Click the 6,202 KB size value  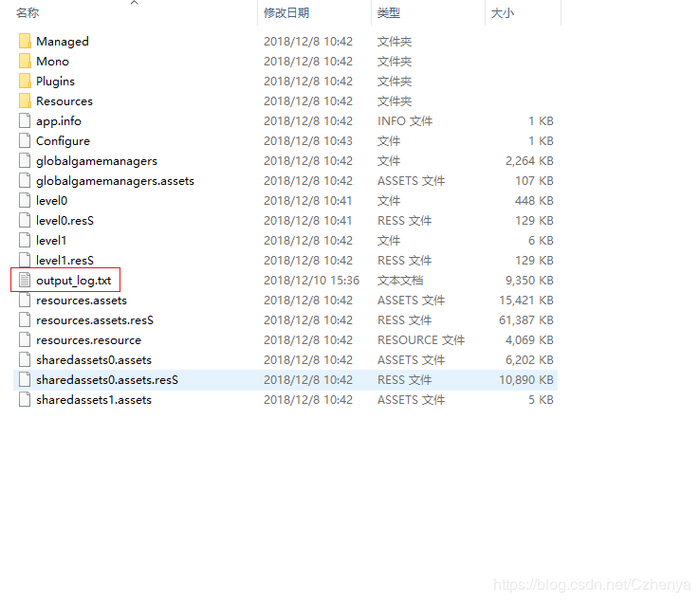click(x=529, y=359)
